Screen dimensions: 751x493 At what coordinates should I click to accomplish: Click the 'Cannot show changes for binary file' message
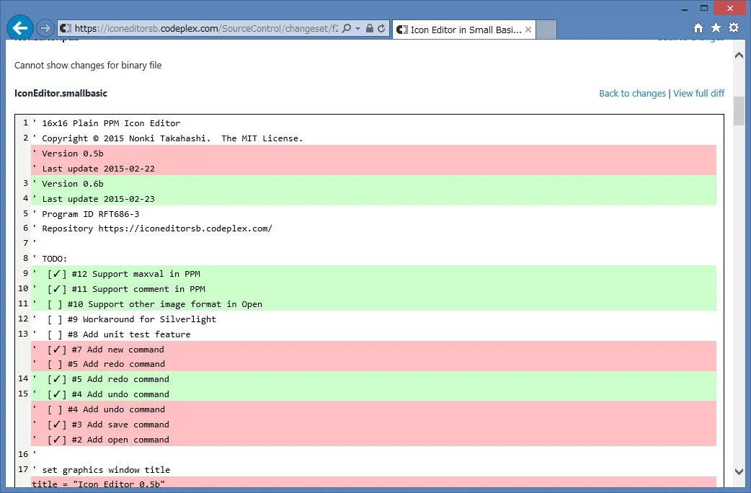click(88, 65)
